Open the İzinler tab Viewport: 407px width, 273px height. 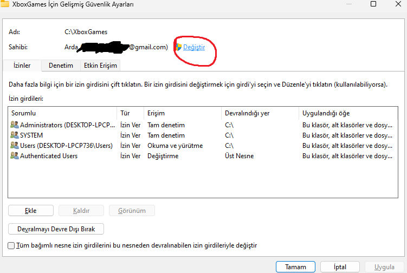[22, 66]
